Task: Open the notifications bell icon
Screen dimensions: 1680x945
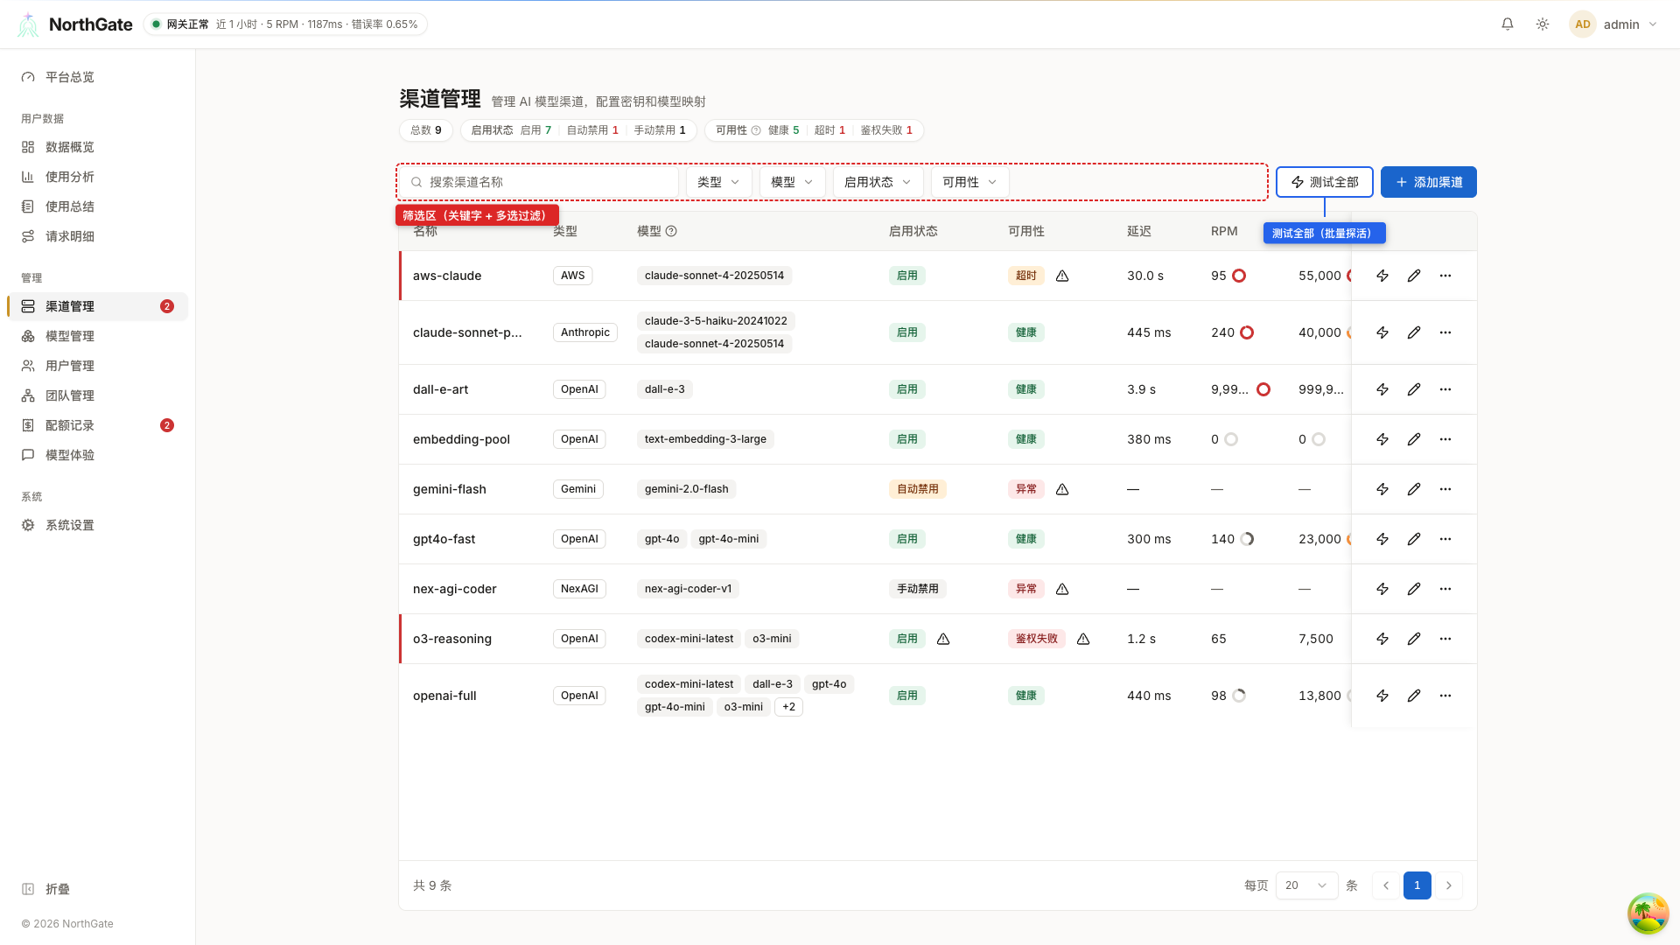Action: pos(1507,24)
